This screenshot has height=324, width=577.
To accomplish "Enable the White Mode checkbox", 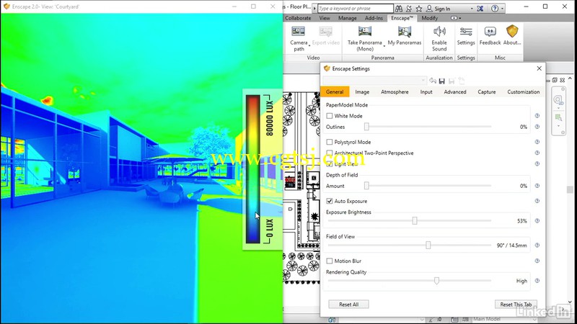I will click(x=330, y=116).
